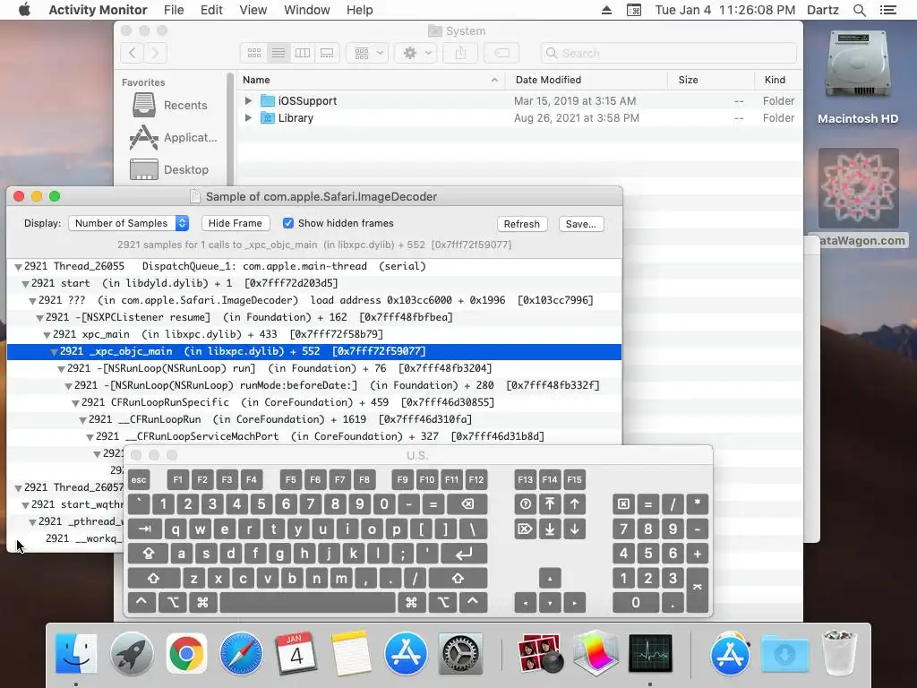
Task: Click the user name Dartz in menu bar
Action: coord(822,10)
